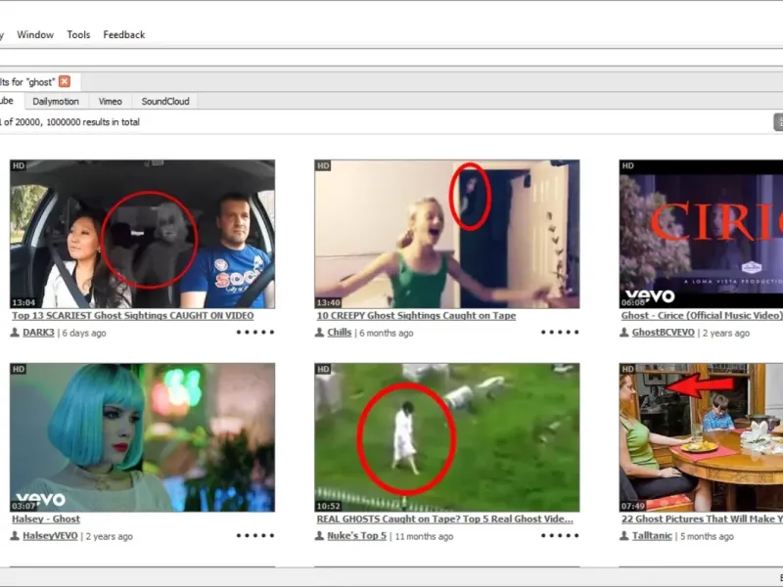Viewport: 783px width, 587px height.
Task: Click Ghost - Cirice Official Music Video link
Action: (x=702, y=315)
